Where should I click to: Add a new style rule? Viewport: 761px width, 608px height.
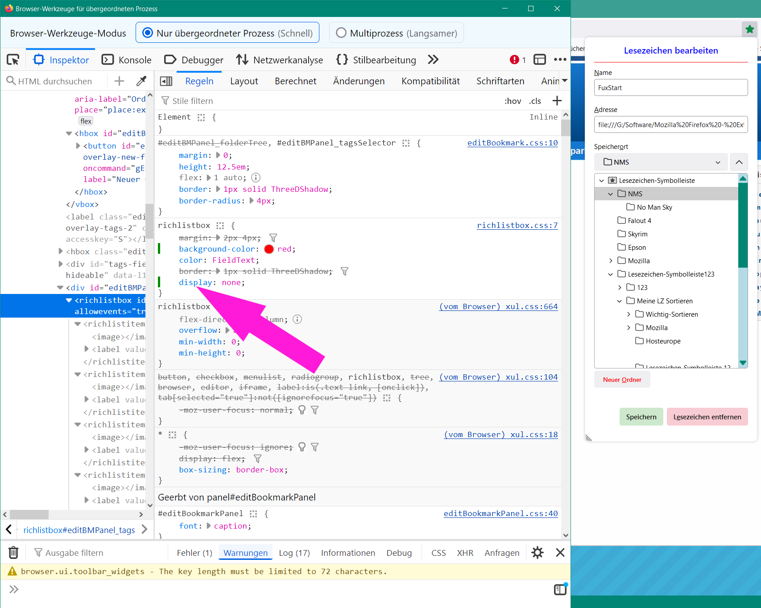(557, 101)
